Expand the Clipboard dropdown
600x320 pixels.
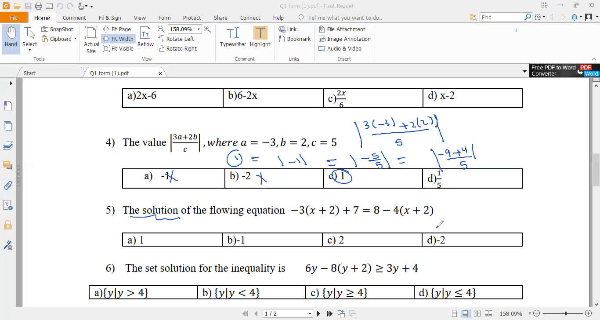75,39
